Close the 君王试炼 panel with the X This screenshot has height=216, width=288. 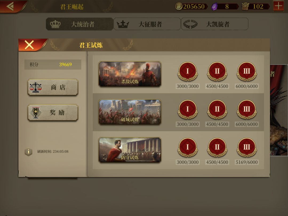pos(29,45)
